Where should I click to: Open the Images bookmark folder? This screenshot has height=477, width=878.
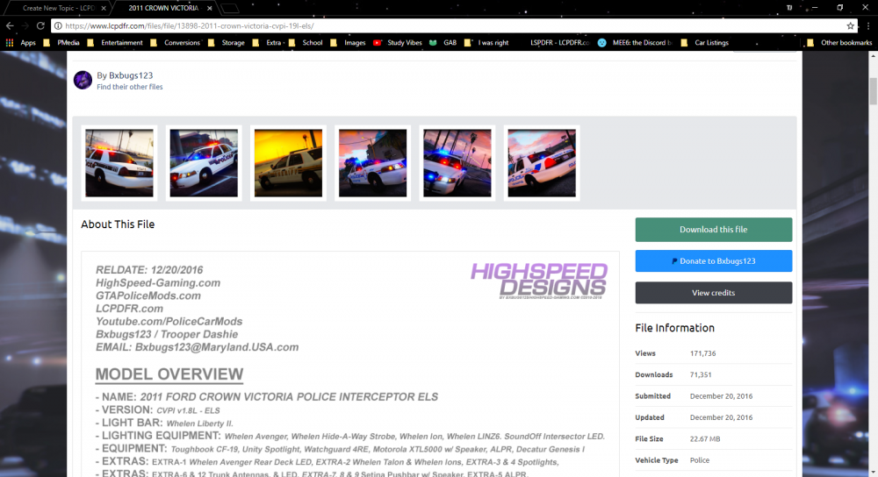pos(348,42)
